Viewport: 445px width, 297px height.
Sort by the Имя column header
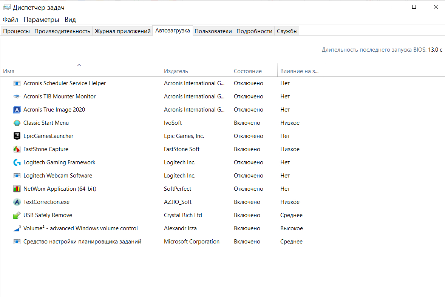[x=9, y=71]
